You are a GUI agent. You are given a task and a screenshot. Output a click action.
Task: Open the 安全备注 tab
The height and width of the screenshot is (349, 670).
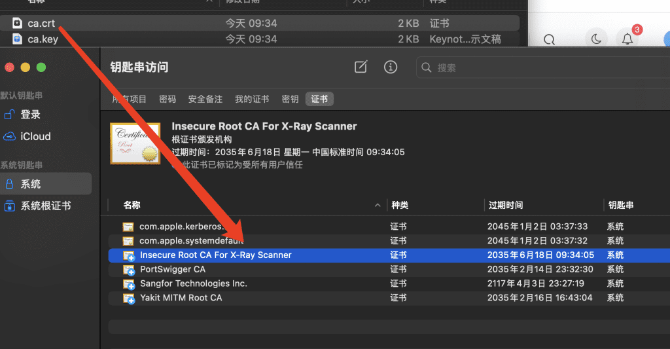[x=205, y=100]
